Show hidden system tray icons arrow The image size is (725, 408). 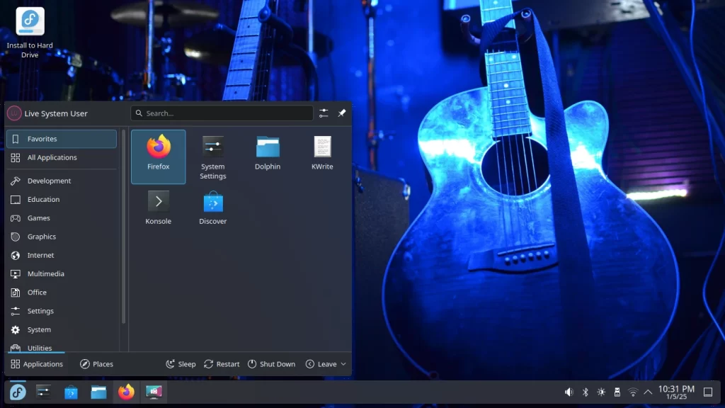coord(648,392)
